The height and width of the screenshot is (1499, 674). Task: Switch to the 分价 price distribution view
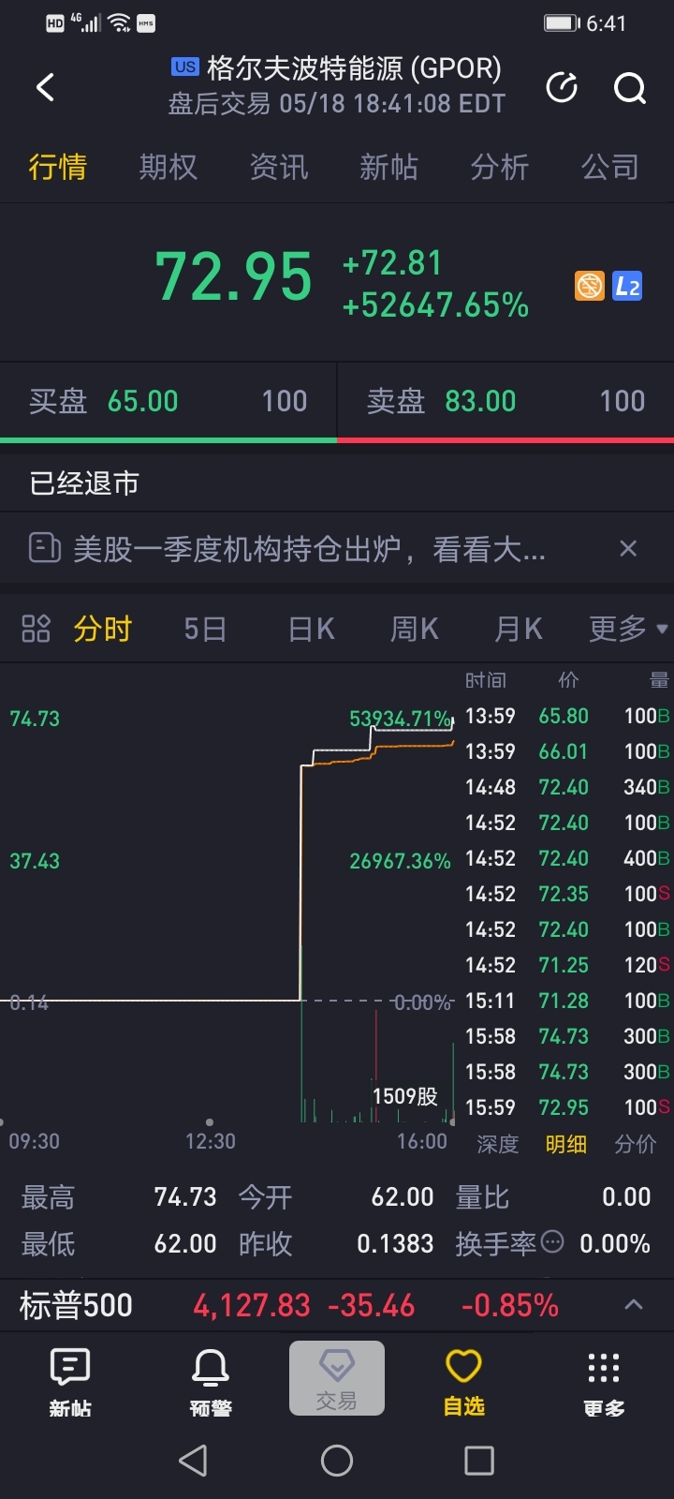click(x=636, y=1144)
